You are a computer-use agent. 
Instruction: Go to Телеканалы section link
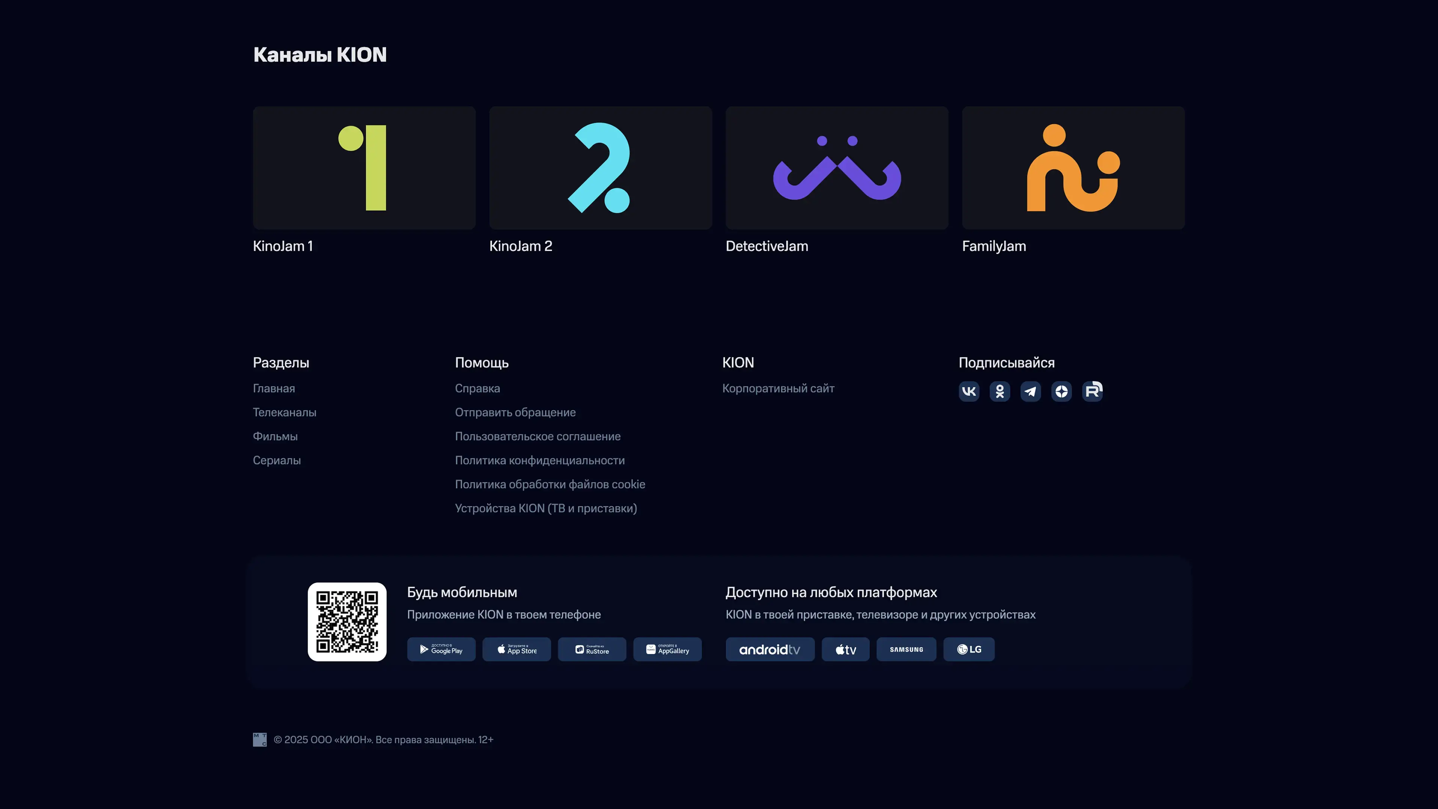(x=284, y=412)
